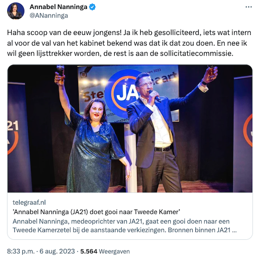Image resolution: width=256 pixels, height=261 pixels.
Task: Open the three-dot more options menu
Action: click(248, 7)
